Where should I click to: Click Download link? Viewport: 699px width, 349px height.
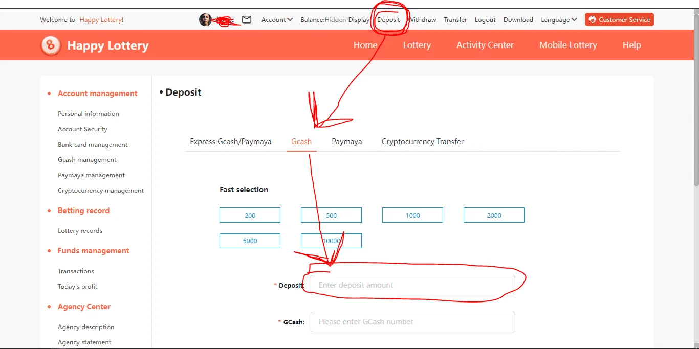518,20
